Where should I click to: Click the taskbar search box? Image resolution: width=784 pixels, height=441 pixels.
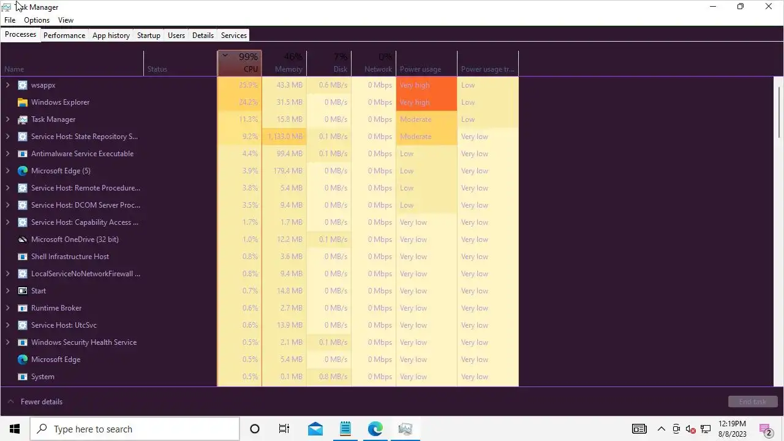(135, 429)
